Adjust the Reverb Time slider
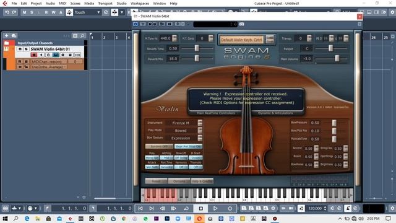The width and height of the screenshot is (396, 223). coord(197,48)
